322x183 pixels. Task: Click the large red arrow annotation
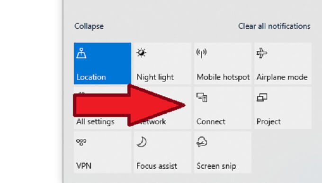pos(129,105)
